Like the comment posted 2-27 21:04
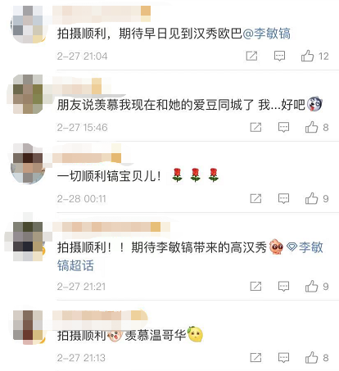The image size is (339, 371). [x=307, y=56]
